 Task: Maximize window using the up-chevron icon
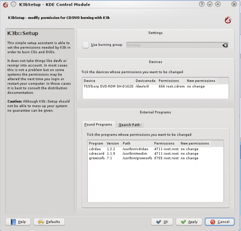click(218, 4)
